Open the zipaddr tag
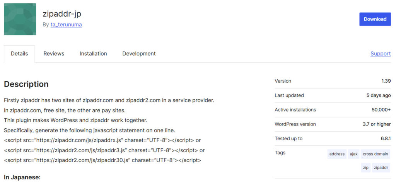This screenshot has width=396, height=182. click(381, 168)
